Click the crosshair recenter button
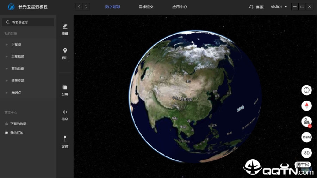Image resolution: width=317 pixels, height=178 pixels. tap(306, 90)
